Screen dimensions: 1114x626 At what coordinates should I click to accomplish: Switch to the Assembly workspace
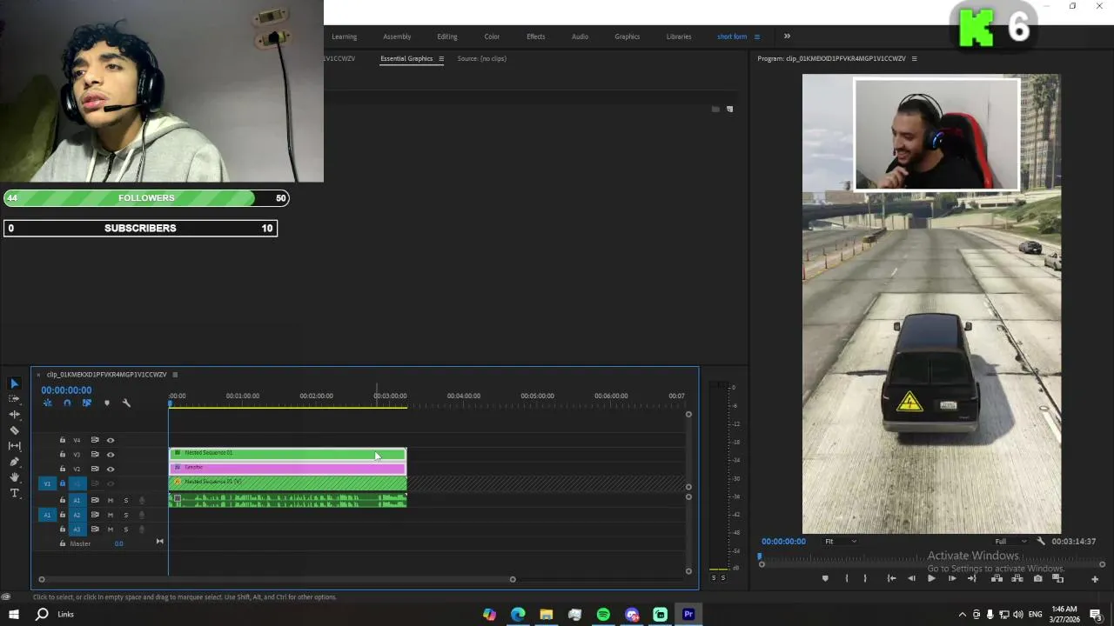(x=397, y=37)
